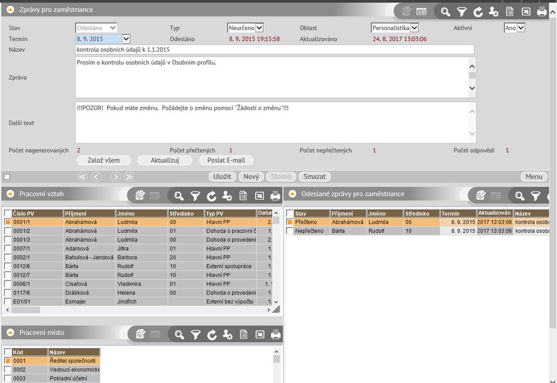This screenshot has height=383, width=557.
Task: Click edit form icon in Odeslané zprávy toolbar
Action: click(x=481, y=195)
